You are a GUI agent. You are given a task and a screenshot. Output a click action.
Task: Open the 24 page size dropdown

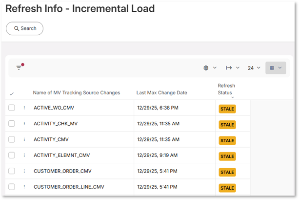[x=254, y=68]
